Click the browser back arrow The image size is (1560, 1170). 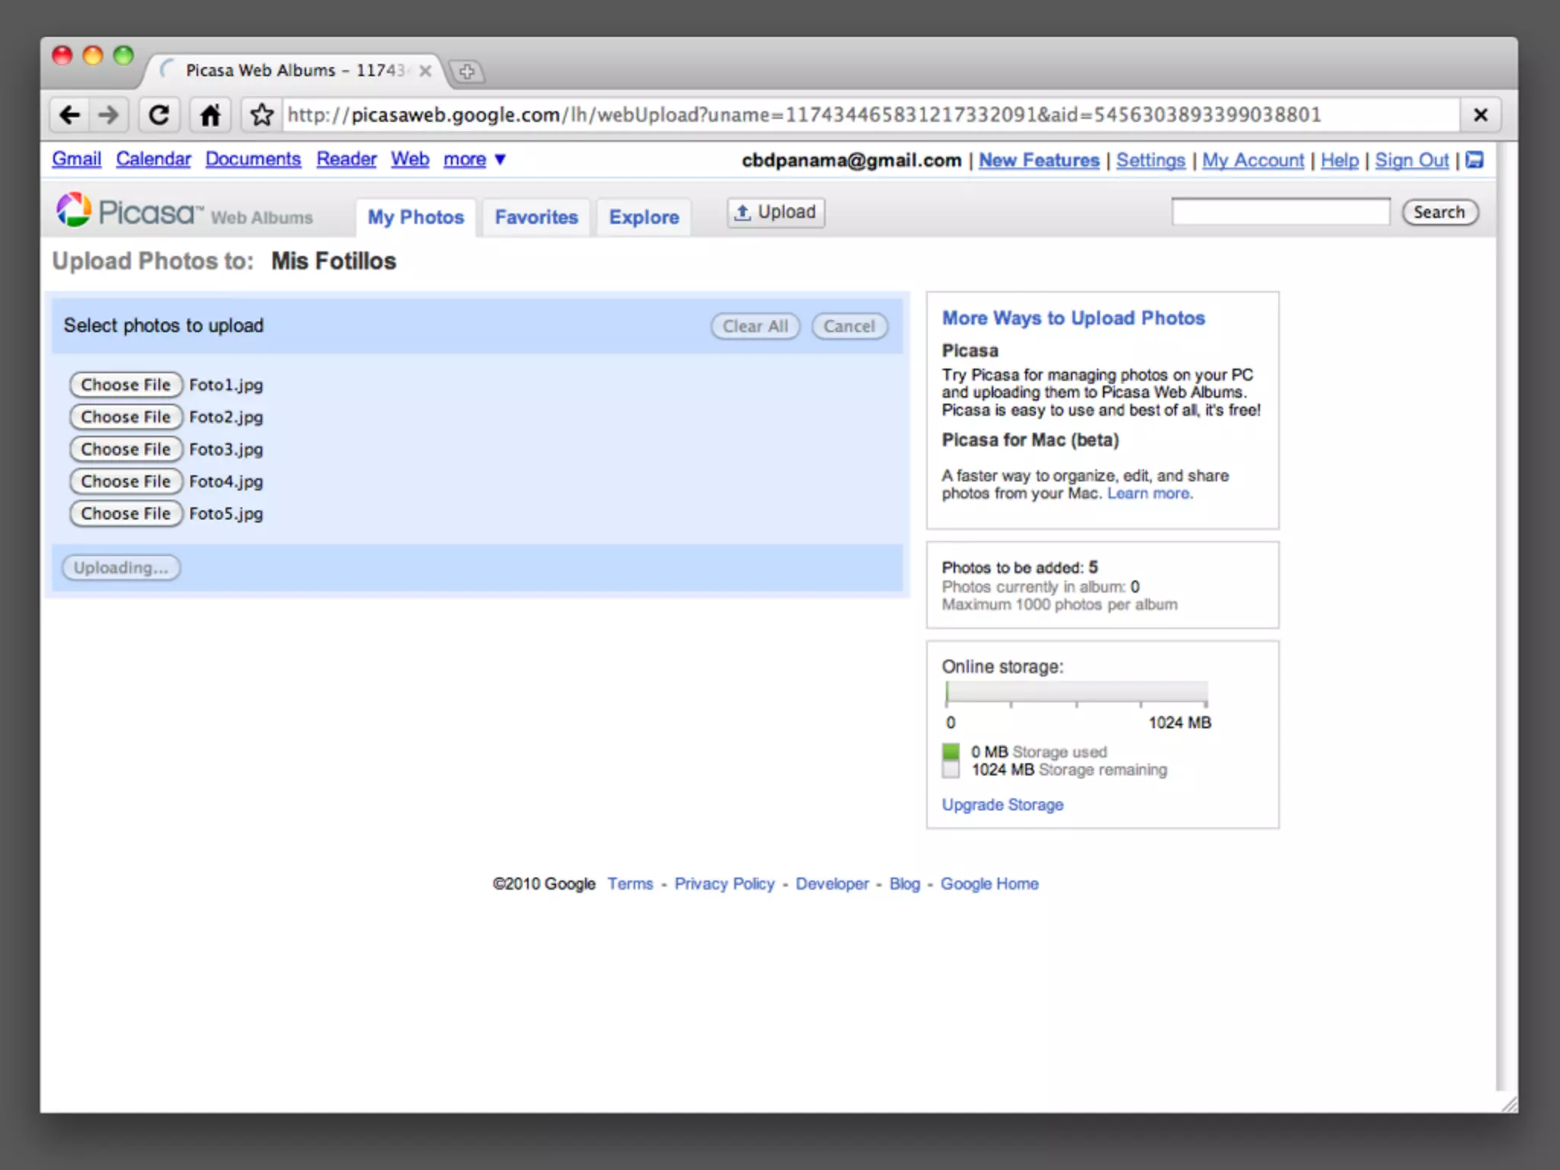(x=70, y=115)
